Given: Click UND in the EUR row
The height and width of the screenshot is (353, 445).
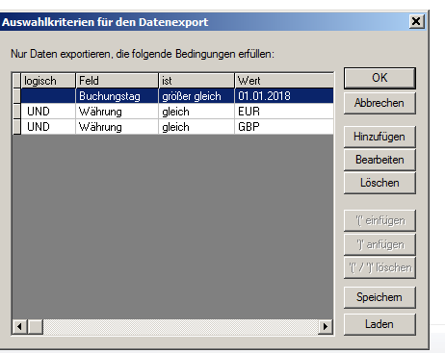Looking at the screenshot, I should tap(48, 112).
